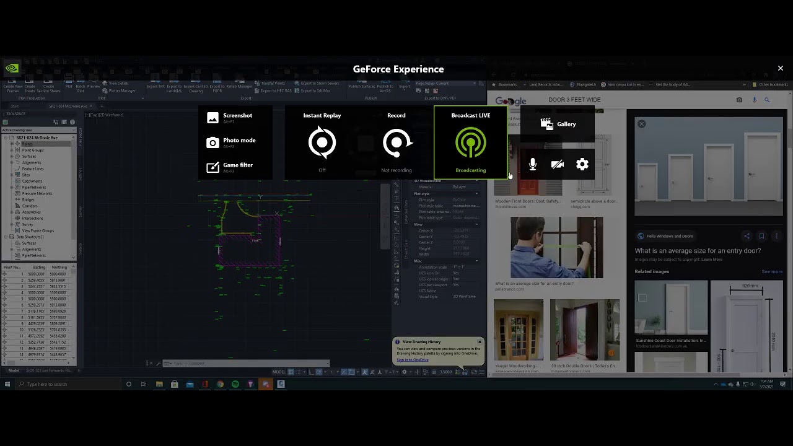Switch to the Start drawing tab
The image size is (793, 446).
[15, 106]
